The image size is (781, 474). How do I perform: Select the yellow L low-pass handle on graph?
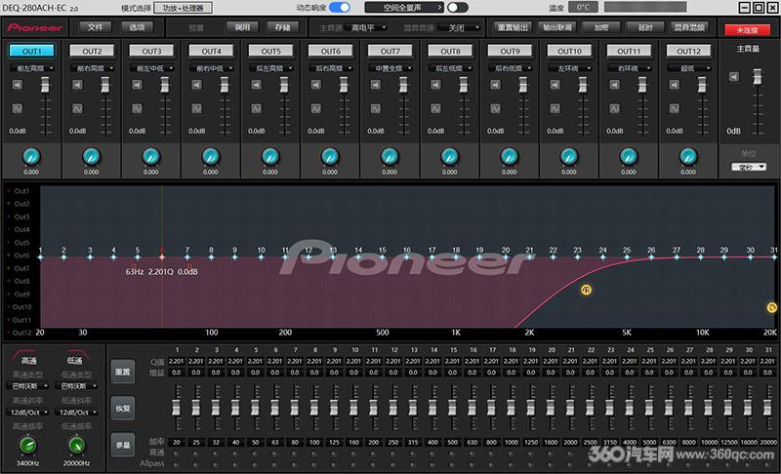(771, 308)
